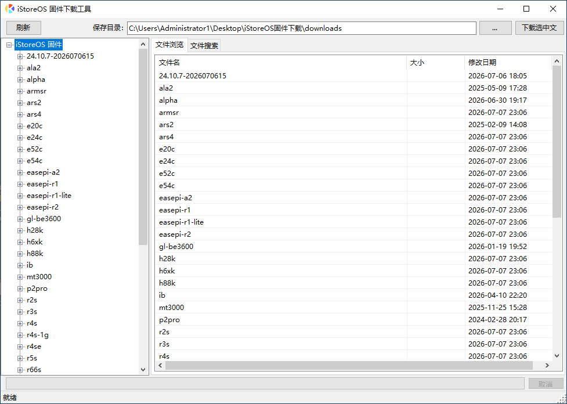Click tree panel scroll-down arrow

pos(143,370)
